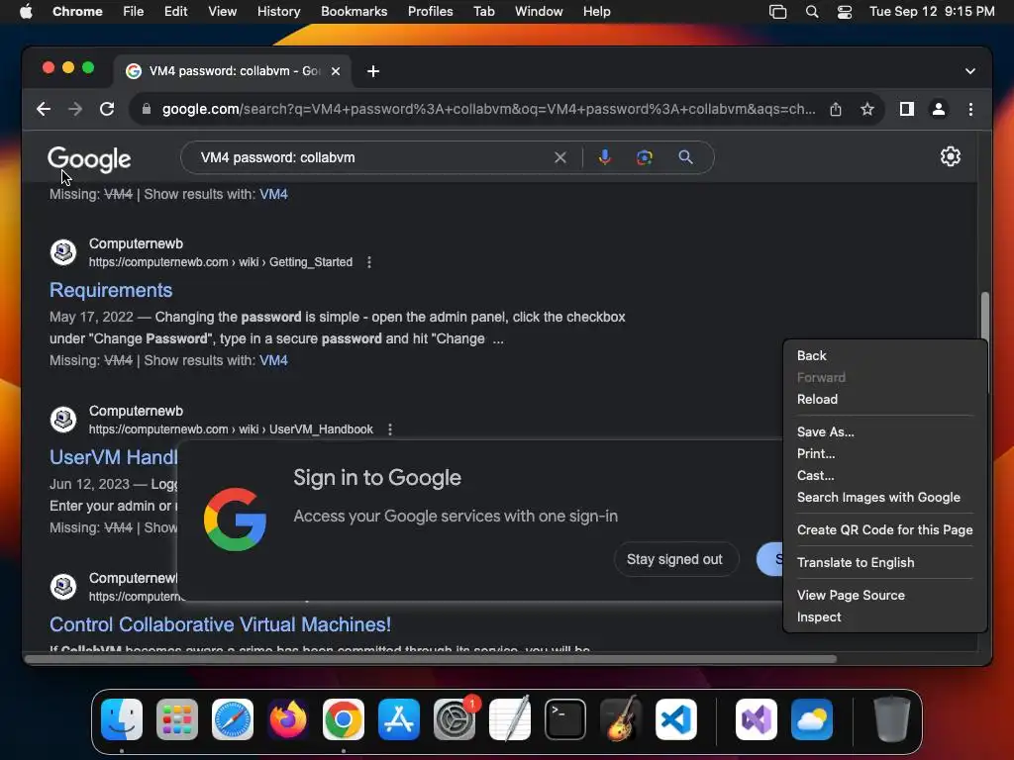
Task: Open Google quick settings gear
Action: (x=950, y=156)
